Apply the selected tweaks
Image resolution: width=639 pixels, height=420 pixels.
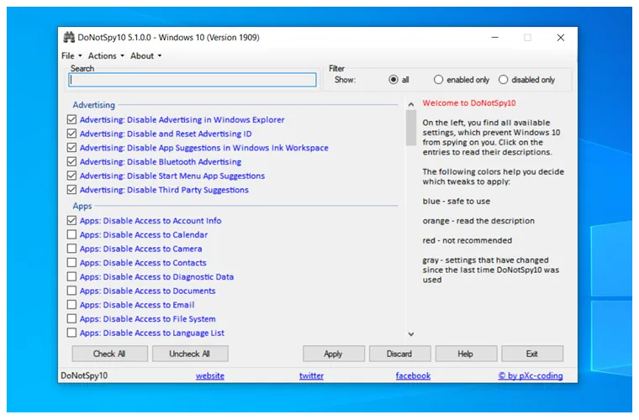click(x=333, y=354)
